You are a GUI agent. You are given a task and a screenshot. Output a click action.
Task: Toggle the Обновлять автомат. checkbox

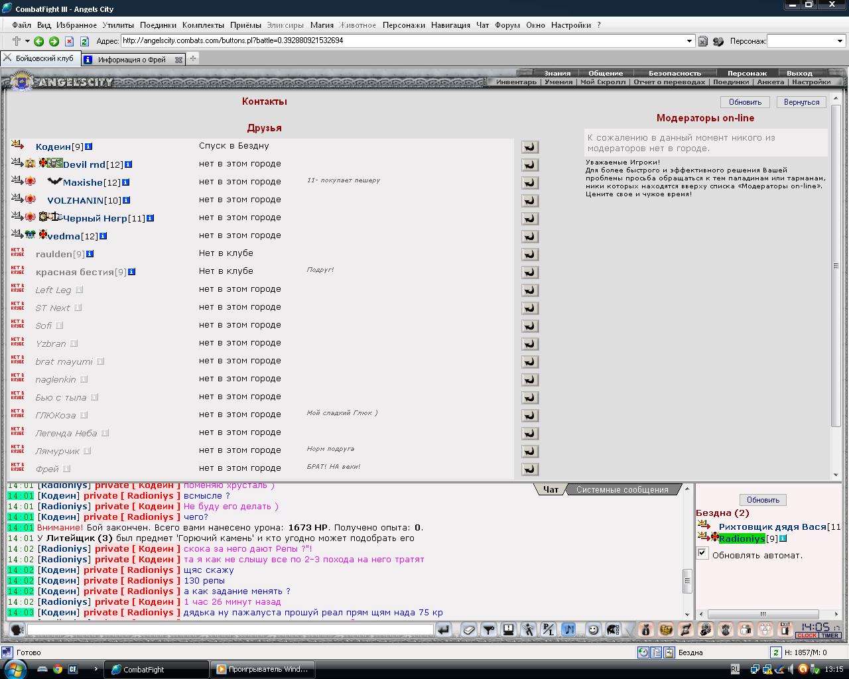702,553
